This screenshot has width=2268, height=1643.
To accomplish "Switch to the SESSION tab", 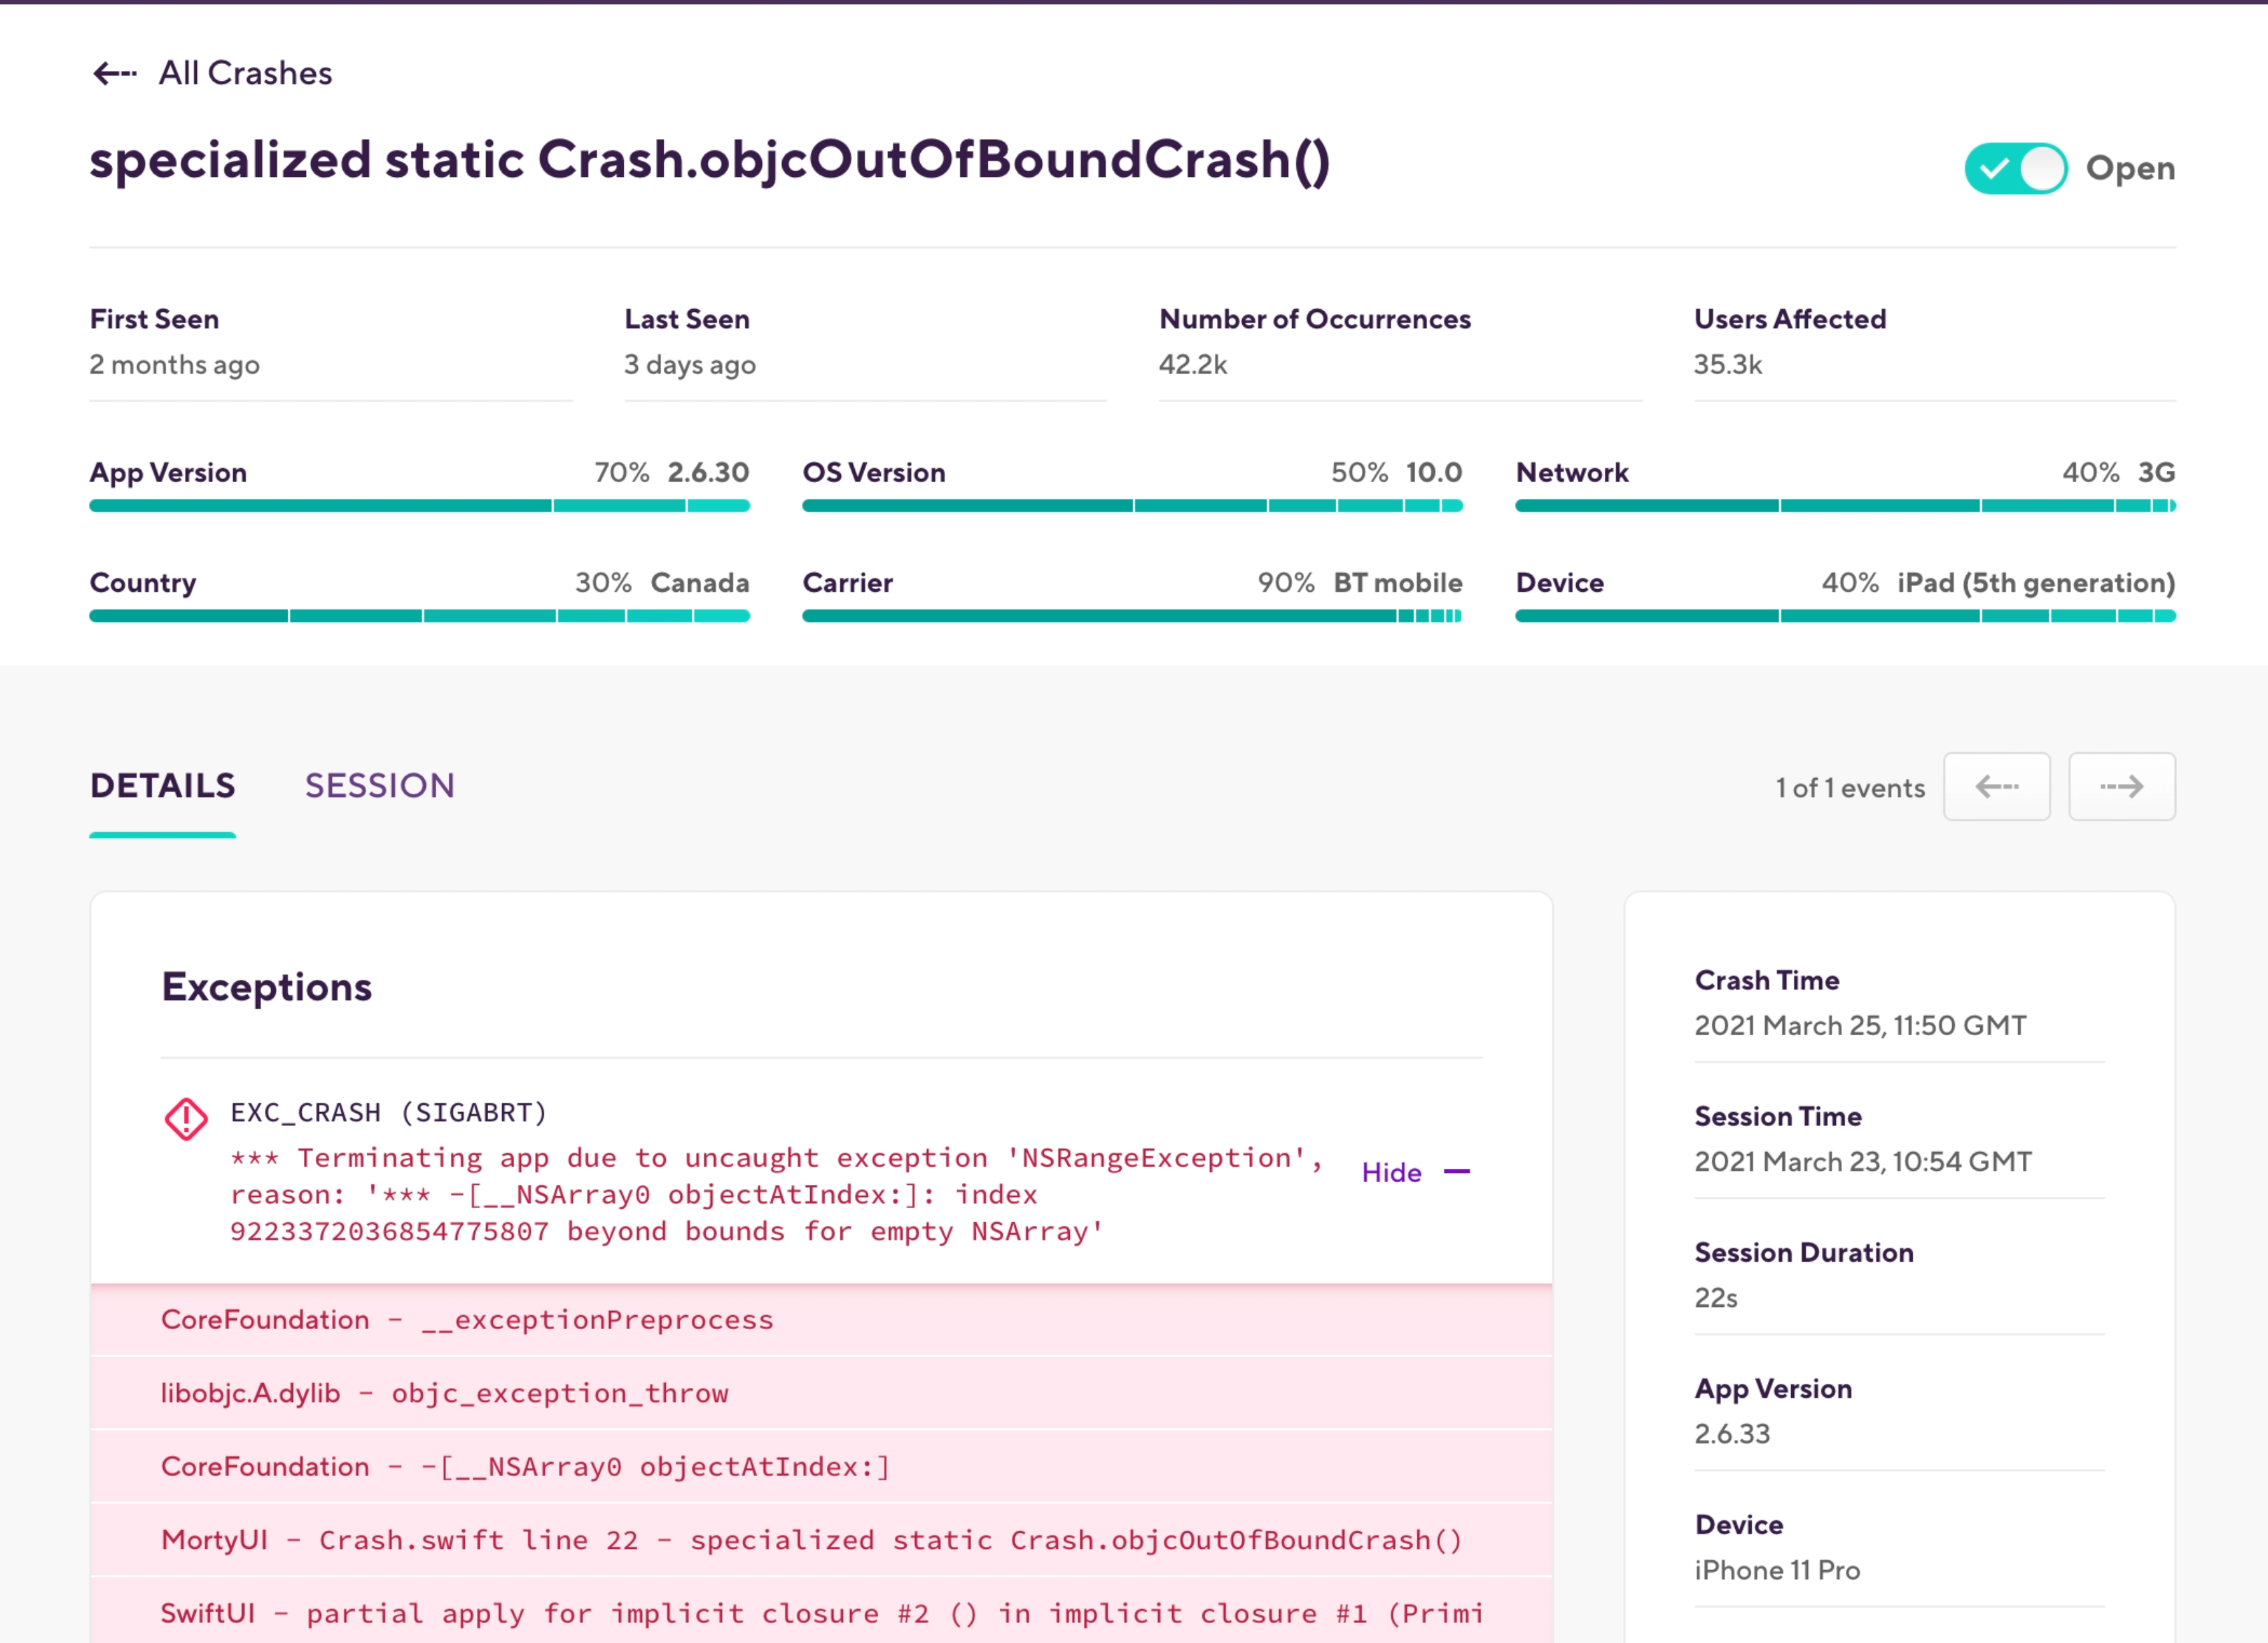I will (379, 786).
